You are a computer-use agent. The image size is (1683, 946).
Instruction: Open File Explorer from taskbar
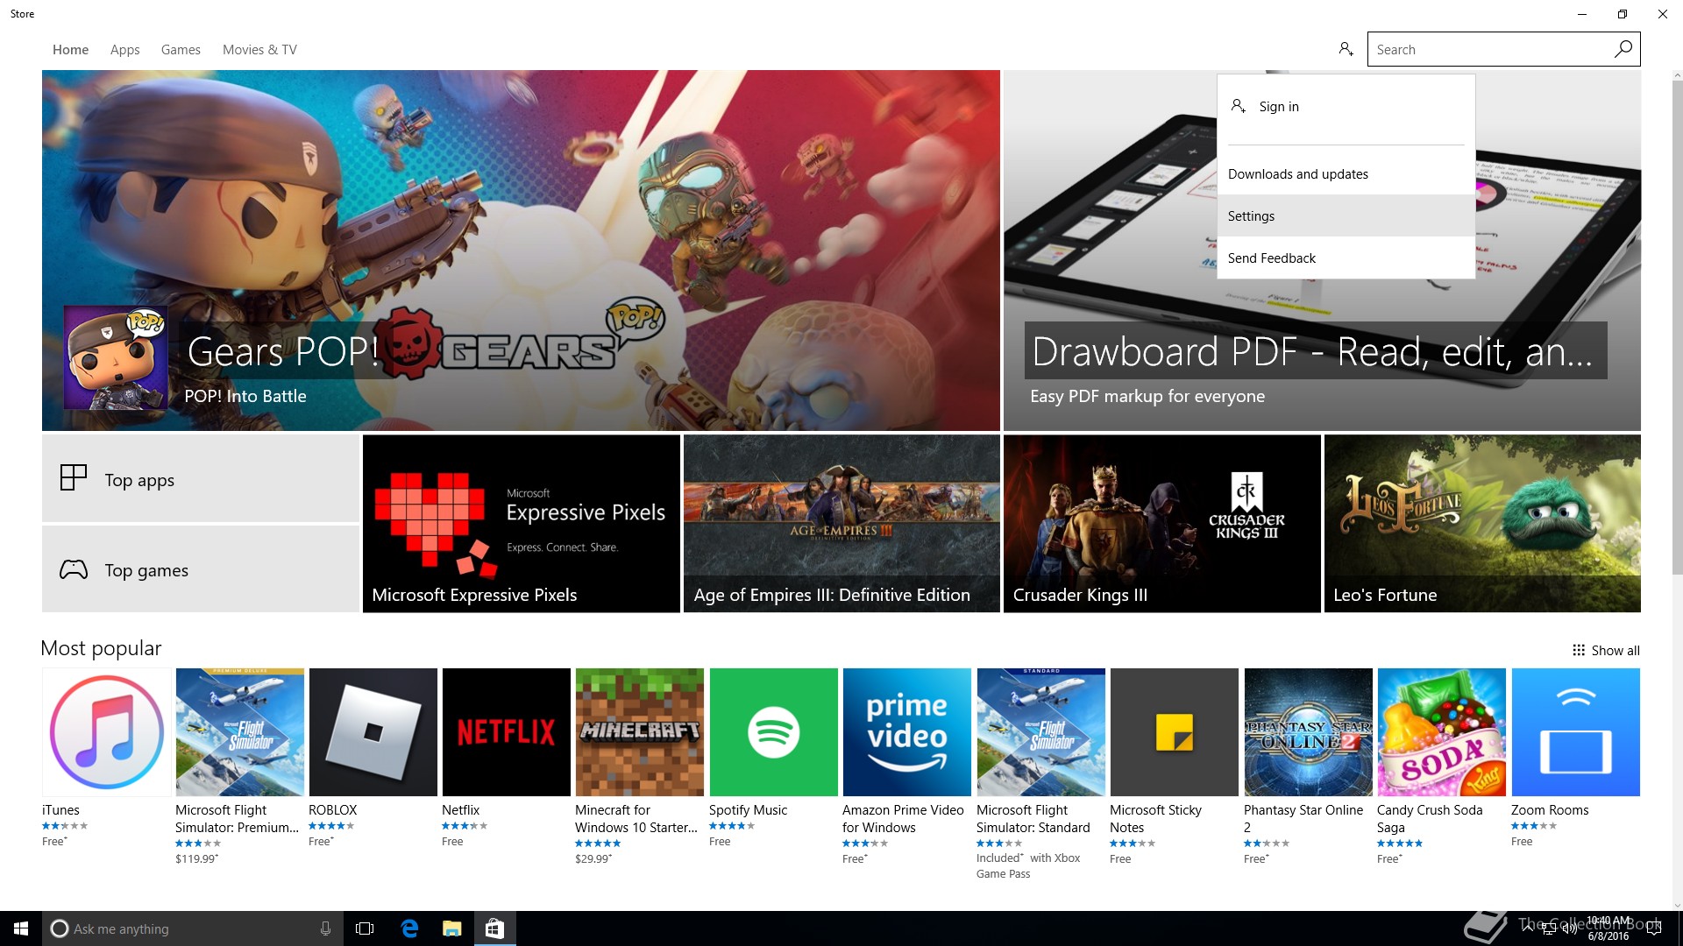point(451,928)
